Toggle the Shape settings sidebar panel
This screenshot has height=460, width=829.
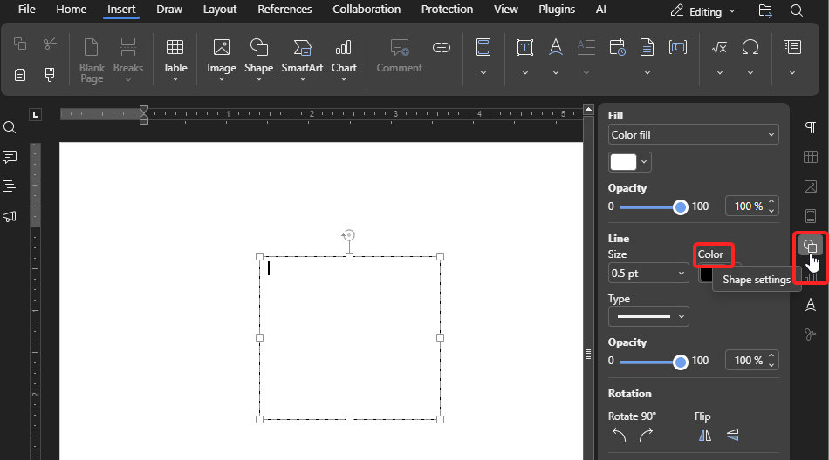[811, 246]
